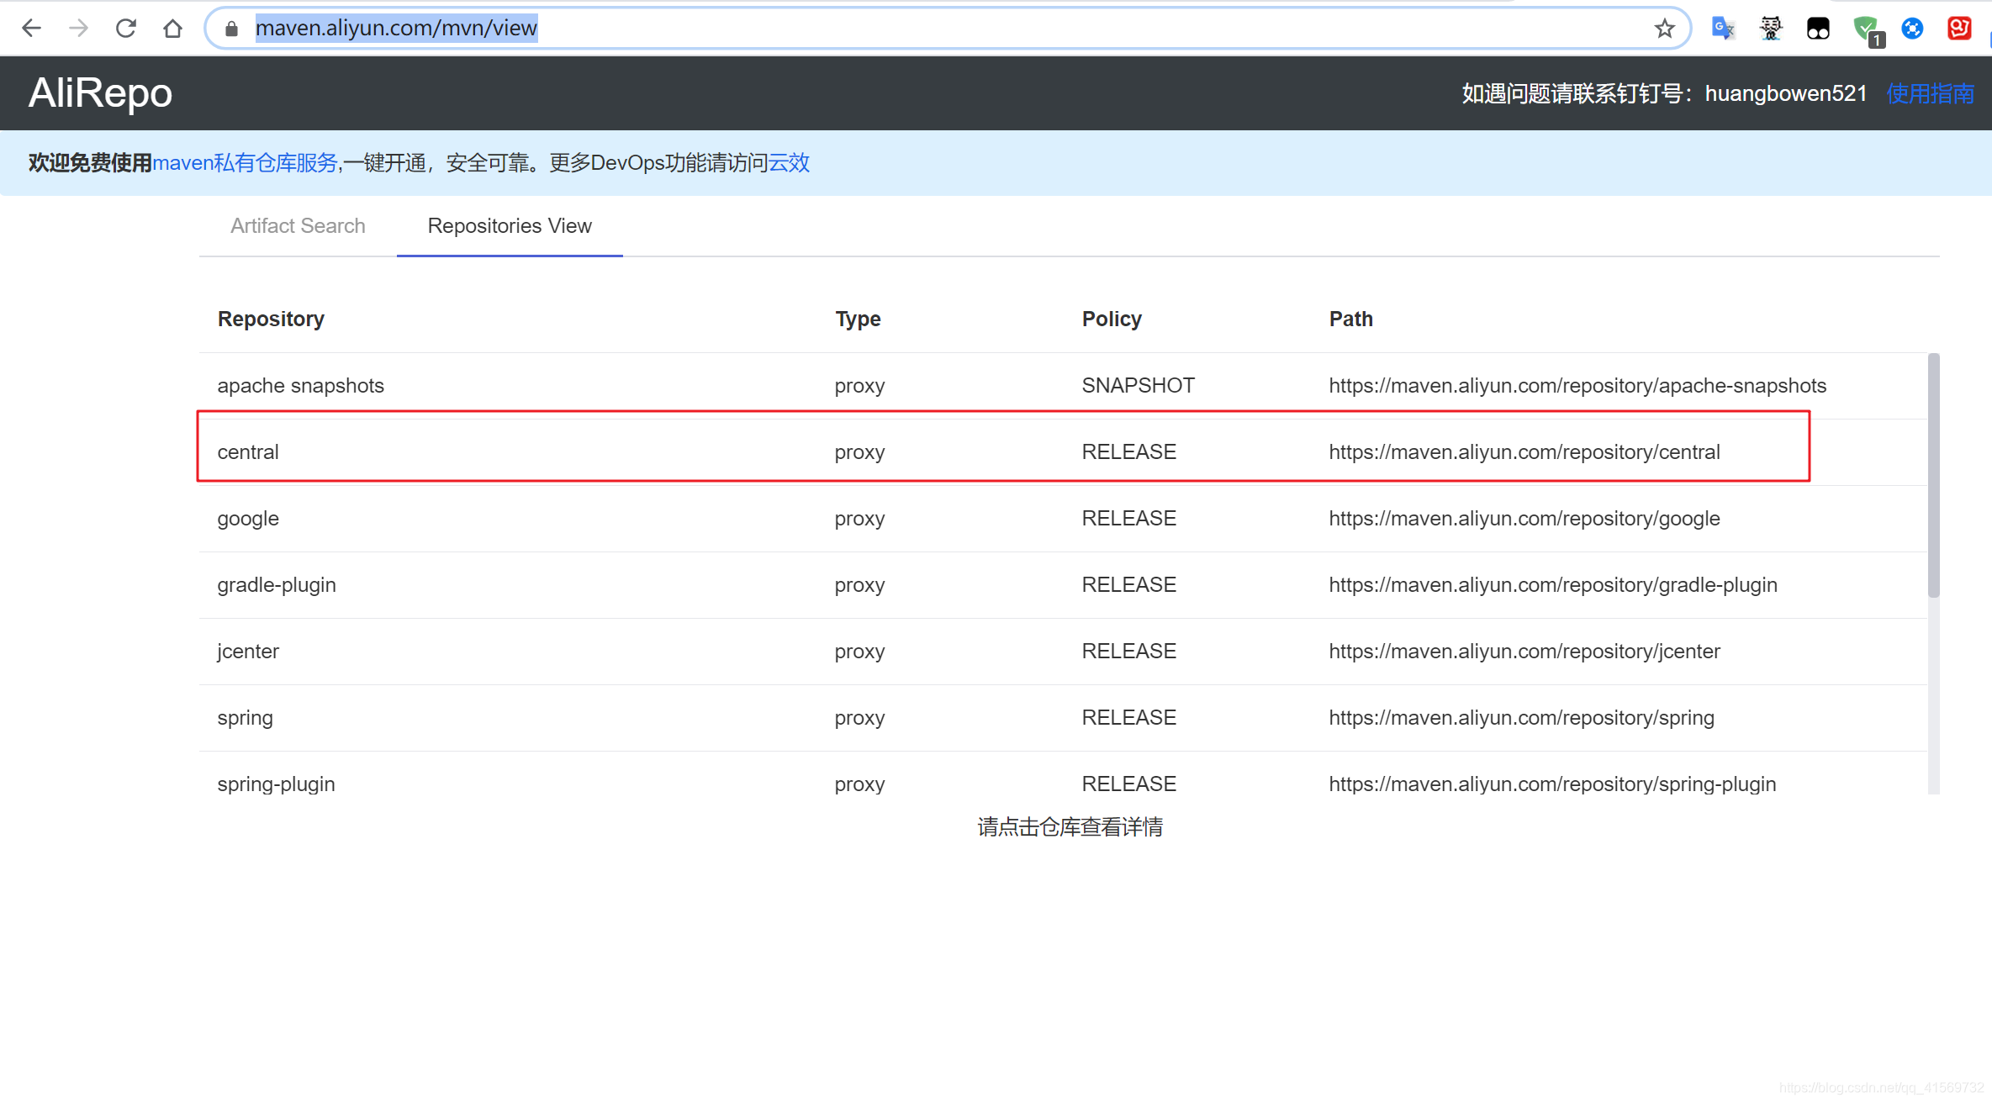Select the jcenter repository name
The image size is (1992, 1103).
pyautogui.click(x=247, y=652)
